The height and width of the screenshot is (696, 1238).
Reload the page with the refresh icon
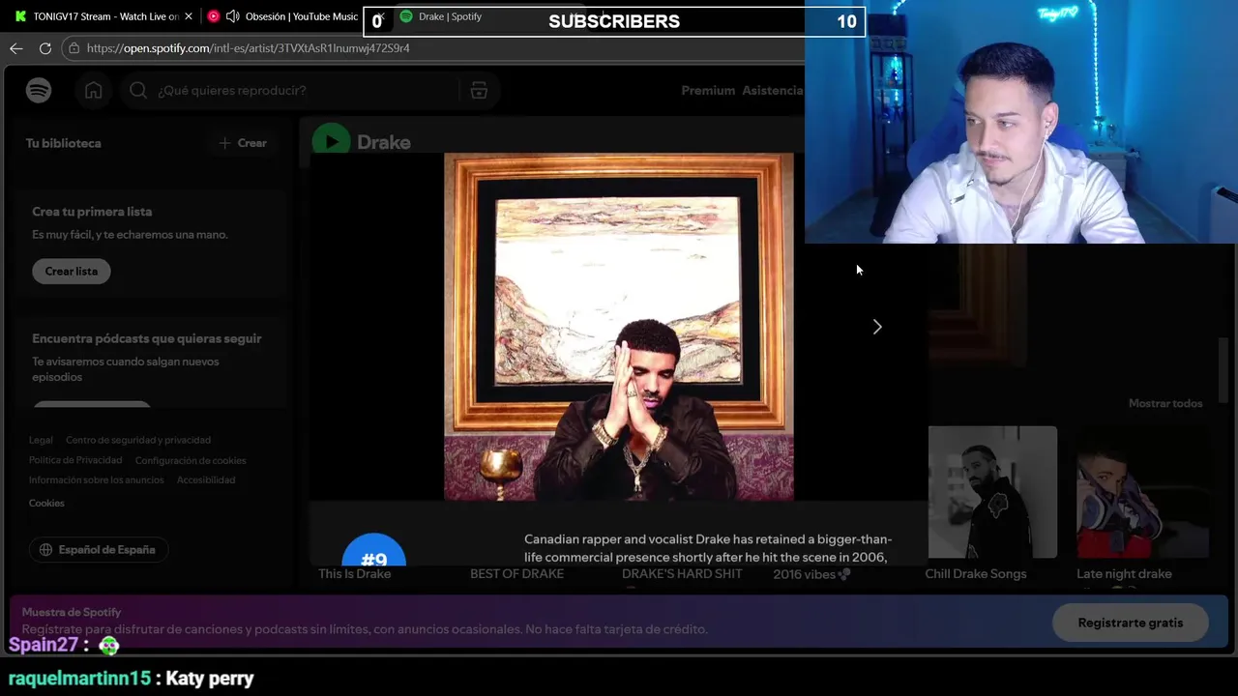tap(45, 48)
